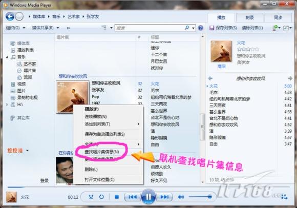This screenshot has height=208, width=297.
Task: Click in the search input field
Action: (x=150, y=28)
